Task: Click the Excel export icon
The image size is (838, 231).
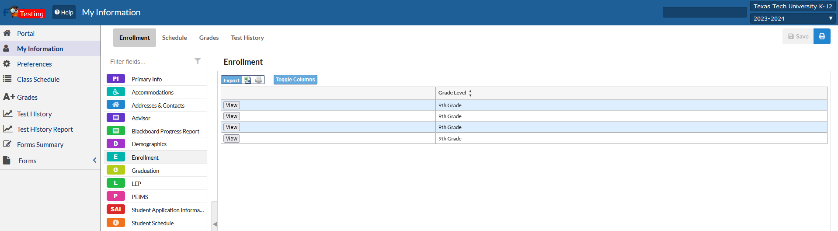Action: (247, 80)
